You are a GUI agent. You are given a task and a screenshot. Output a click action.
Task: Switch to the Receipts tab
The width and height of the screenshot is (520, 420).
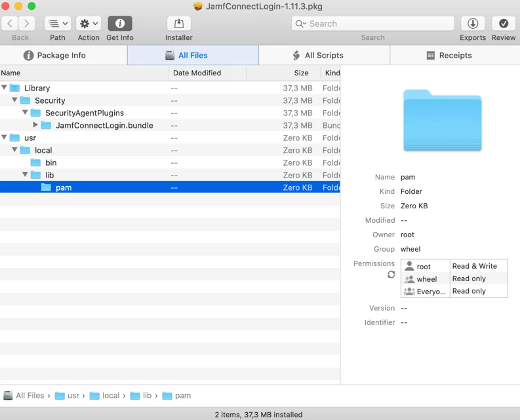click(455, 55)
